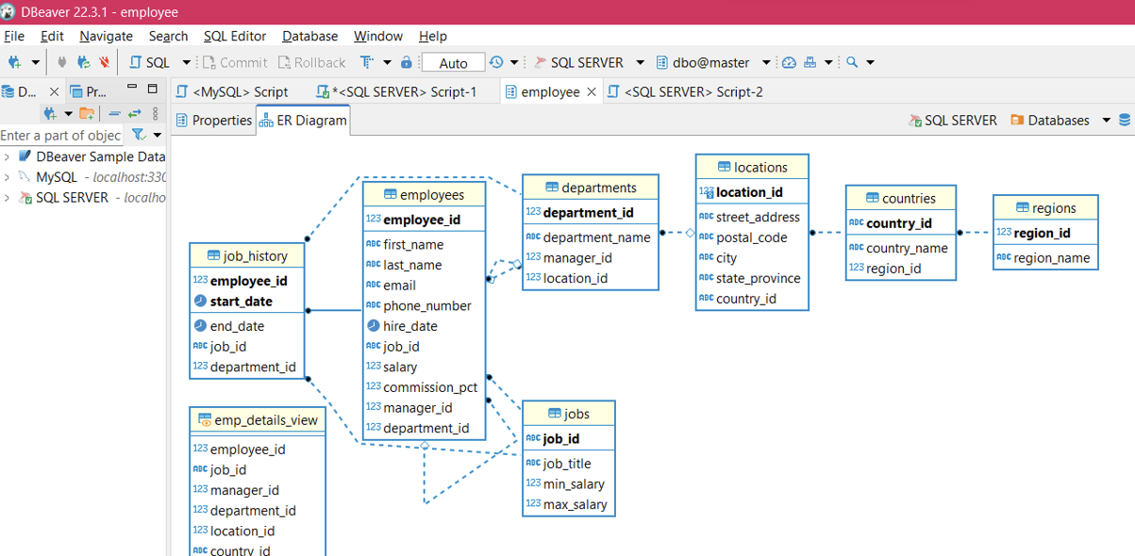Screen dimensions: 1135x556
Task: Expand the SQL SERVER connection tree node
Action: [x=8, y=198]
